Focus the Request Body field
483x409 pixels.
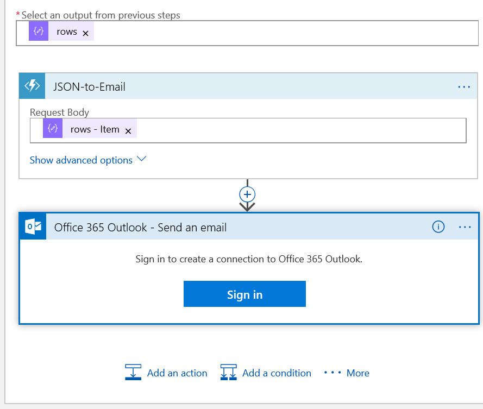pyautogui.click(x=299, y=130)
